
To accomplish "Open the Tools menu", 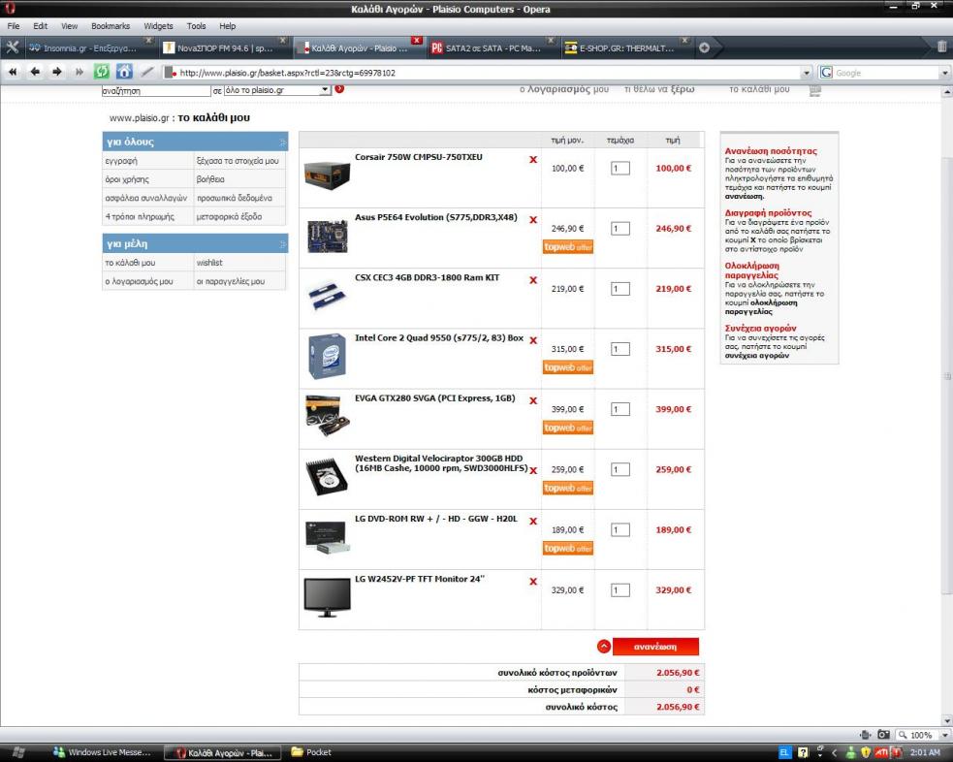I will click(196, 26).
